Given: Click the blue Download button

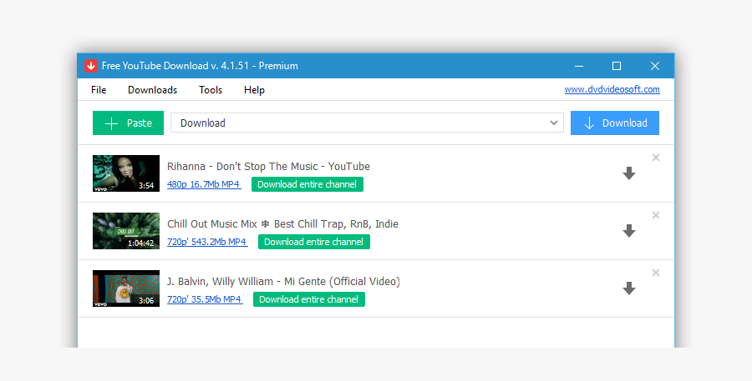Looking at the screenshot, I should (x=614, y=123).
